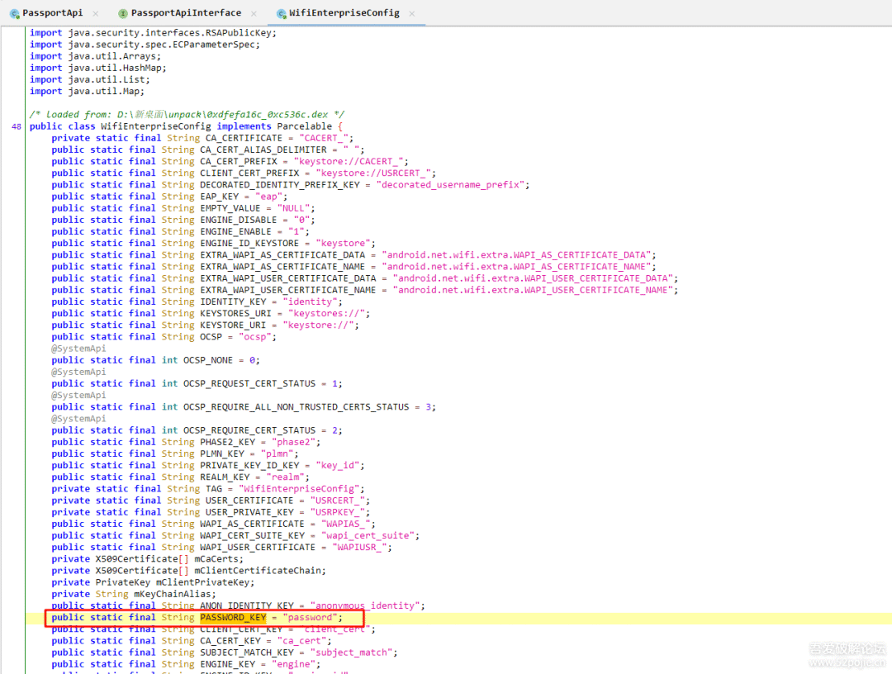Click the OCSP_REQUEST_CERT_STATUS constant
The height and width of the screenshot is (674, 892).
tap(249, 383)
